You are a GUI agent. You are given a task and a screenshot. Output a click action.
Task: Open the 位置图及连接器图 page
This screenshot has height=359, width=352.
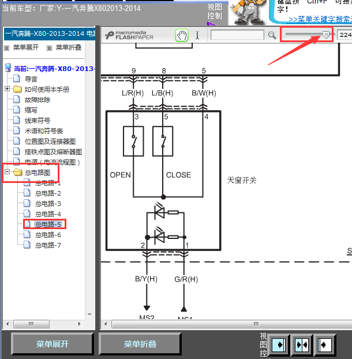pyautogui.click(x=50, y=141)
